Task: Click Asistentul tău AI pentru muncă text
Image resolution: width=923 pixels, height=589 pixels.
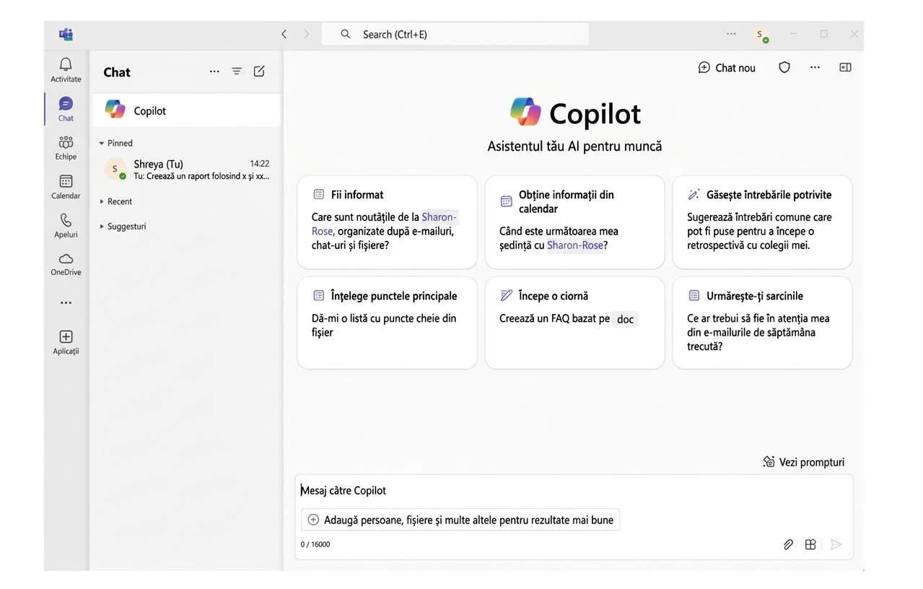Action: [574, 147]
